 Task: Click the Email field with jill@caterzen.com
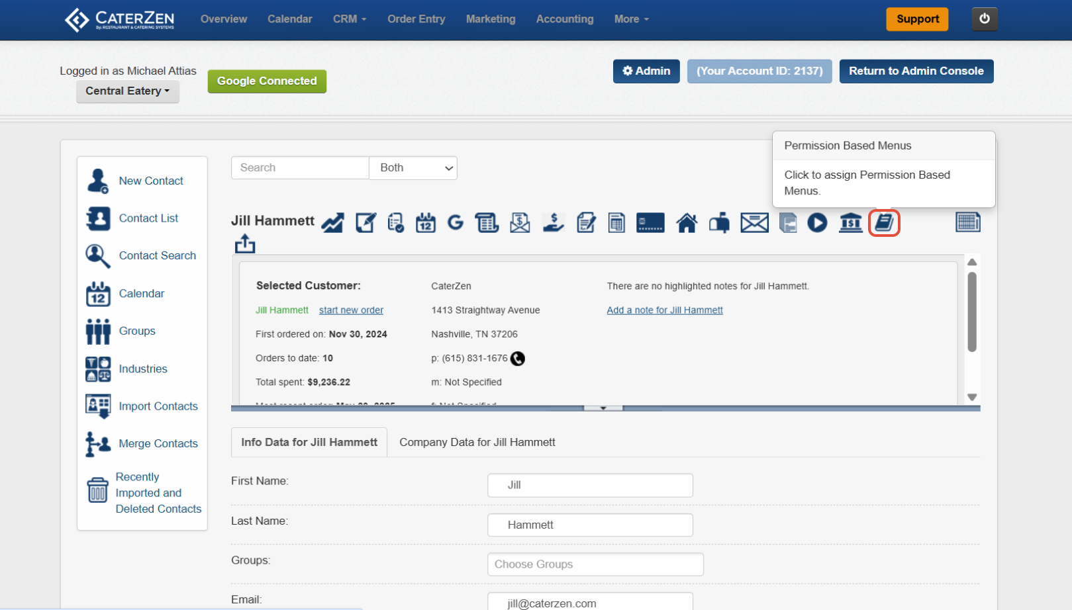coord(590,601)
